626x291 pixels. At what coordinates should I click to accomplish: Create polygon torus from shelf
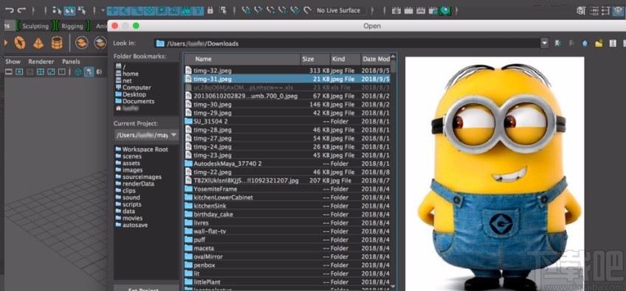tap(20, 43)
